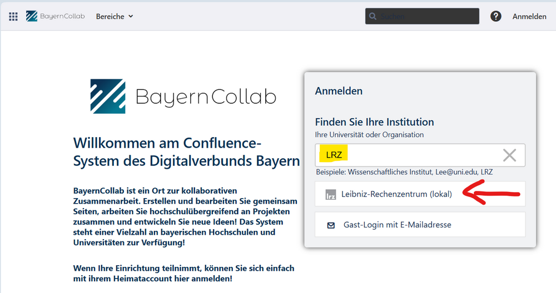Click paragraph starting 'BayernCollab ist ein Ort'
This screenshot has height=293, width=556.
point(185,216)
